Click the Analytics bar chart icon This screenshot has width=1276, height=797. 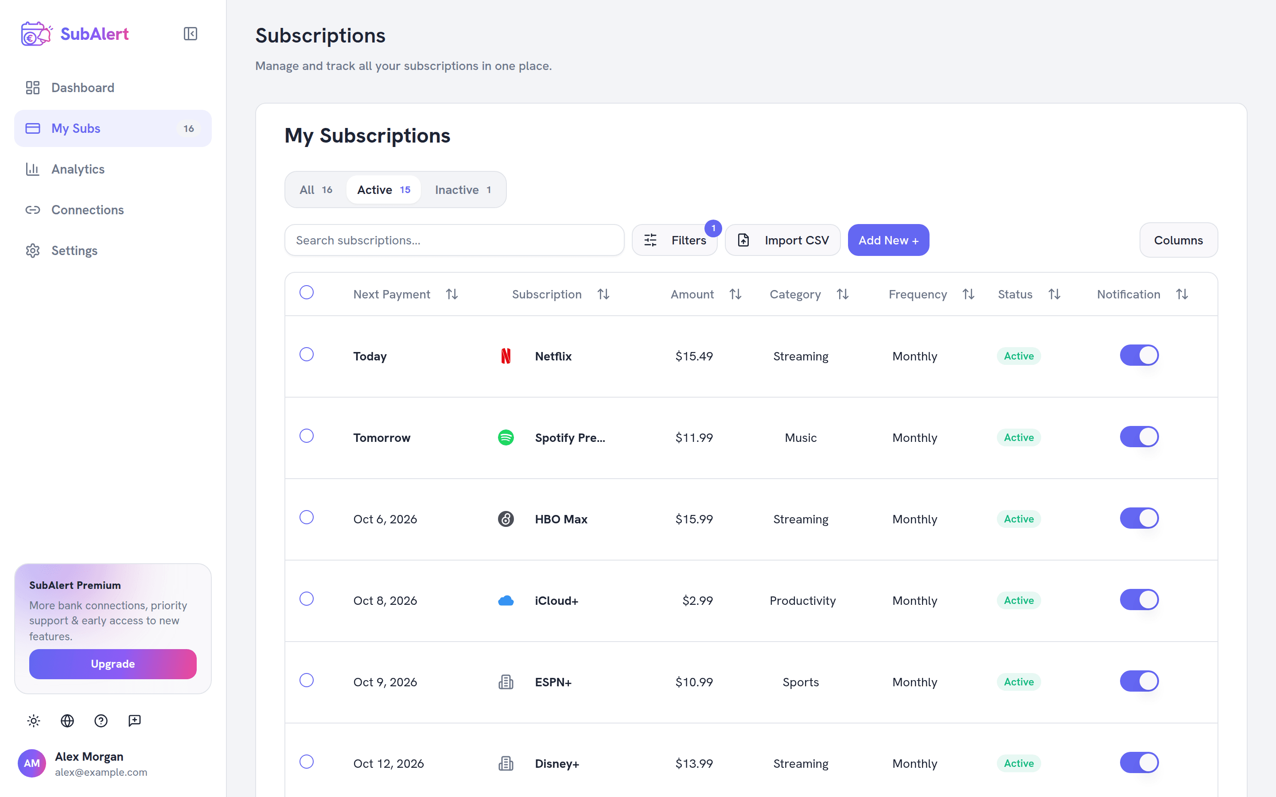point(33,169)
